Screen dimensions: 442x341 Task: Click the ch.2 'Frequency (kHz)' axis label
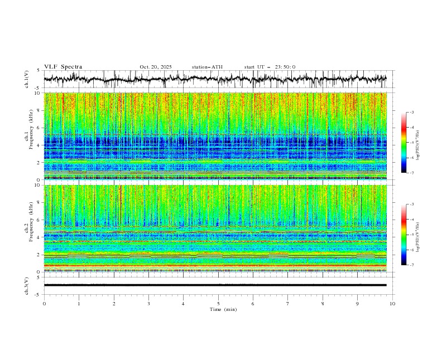click(31, 221)
